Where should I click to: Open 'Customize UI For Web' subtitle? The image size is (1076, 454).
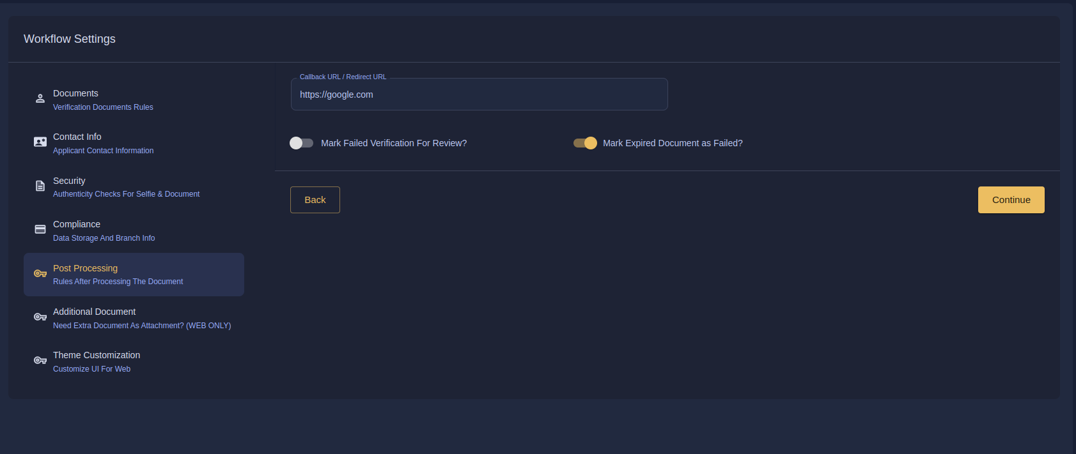pos(91,369)
